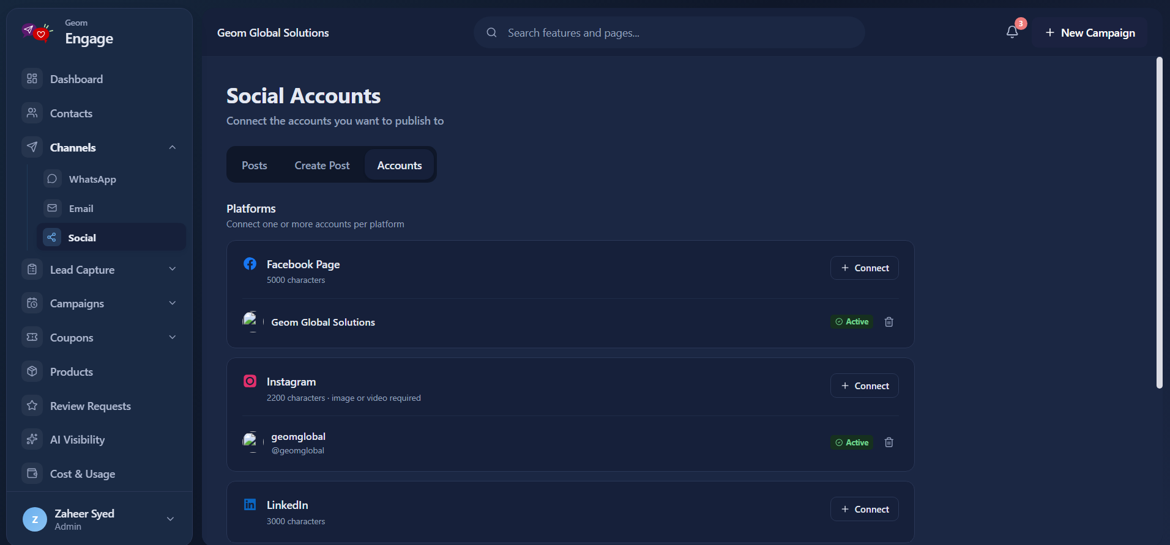Open the Products page
The height and width of the screenshot is (545, 1170).
coord(99,371)
